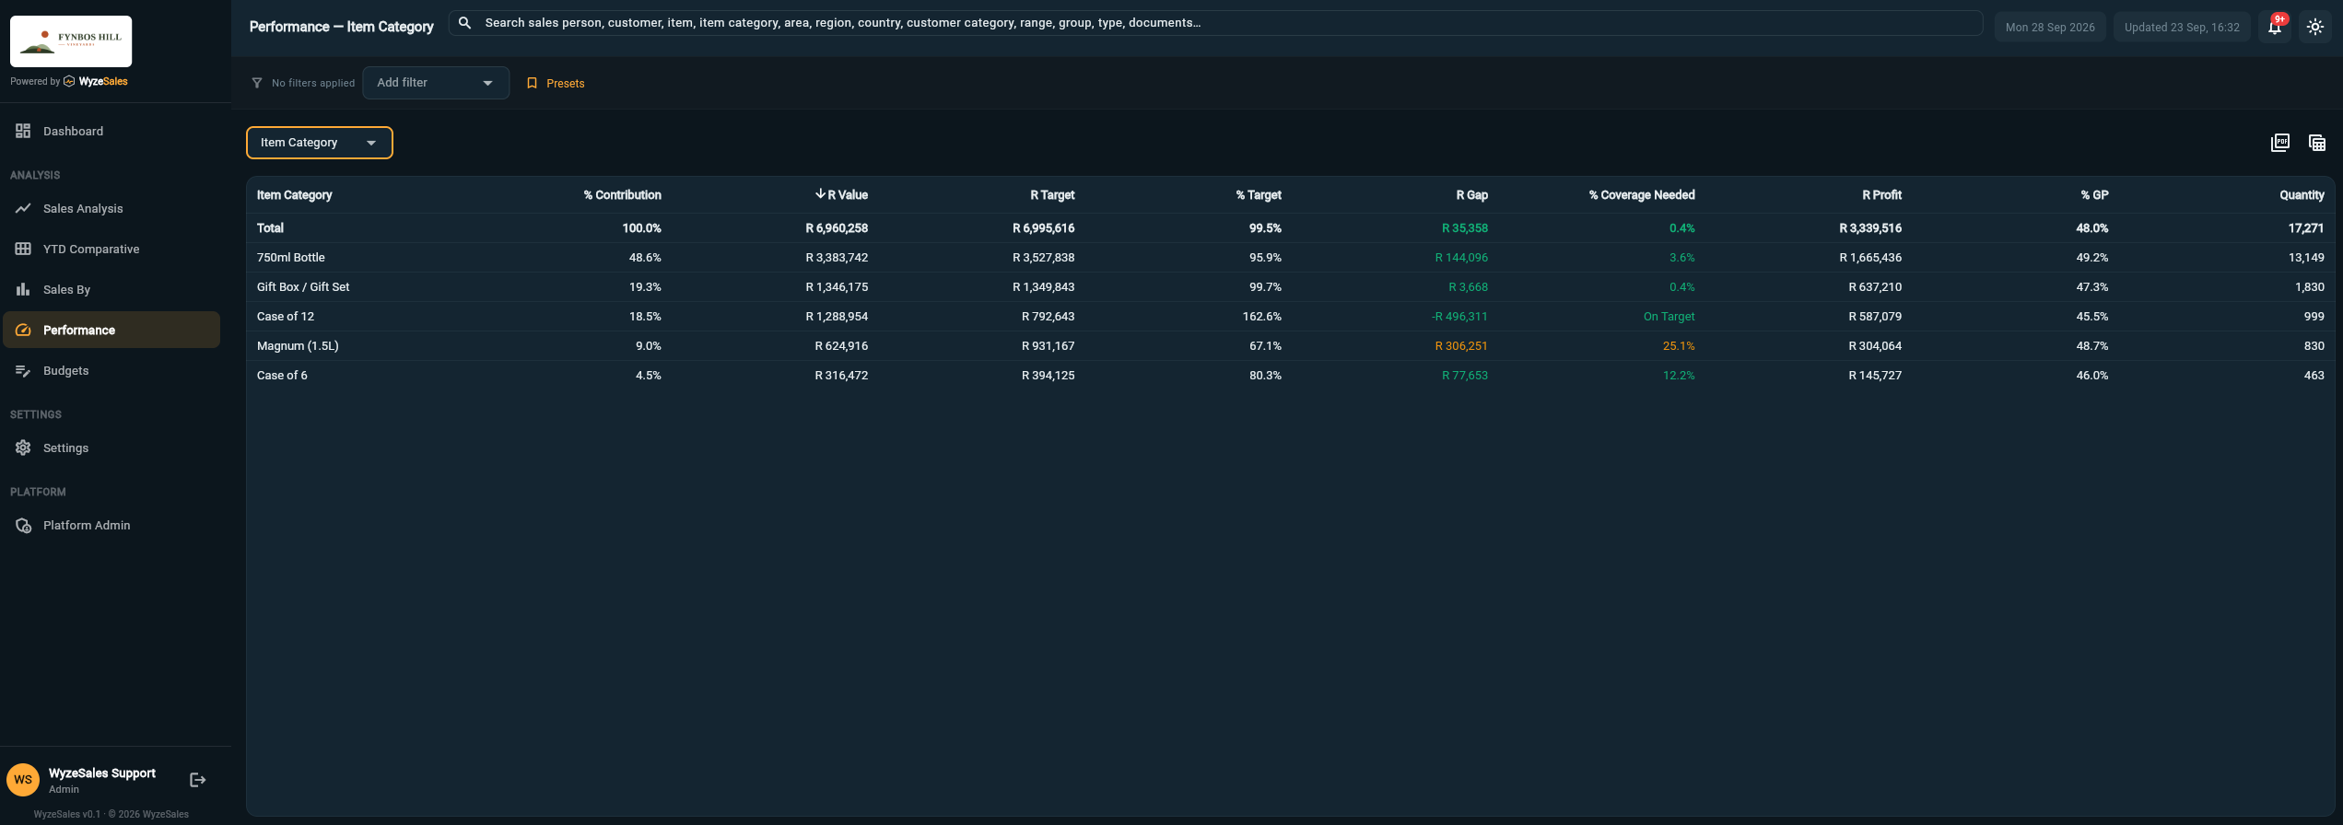Open the Budgets page
The width and height of the screenshot is (2343, 825).
coord(111,370)
